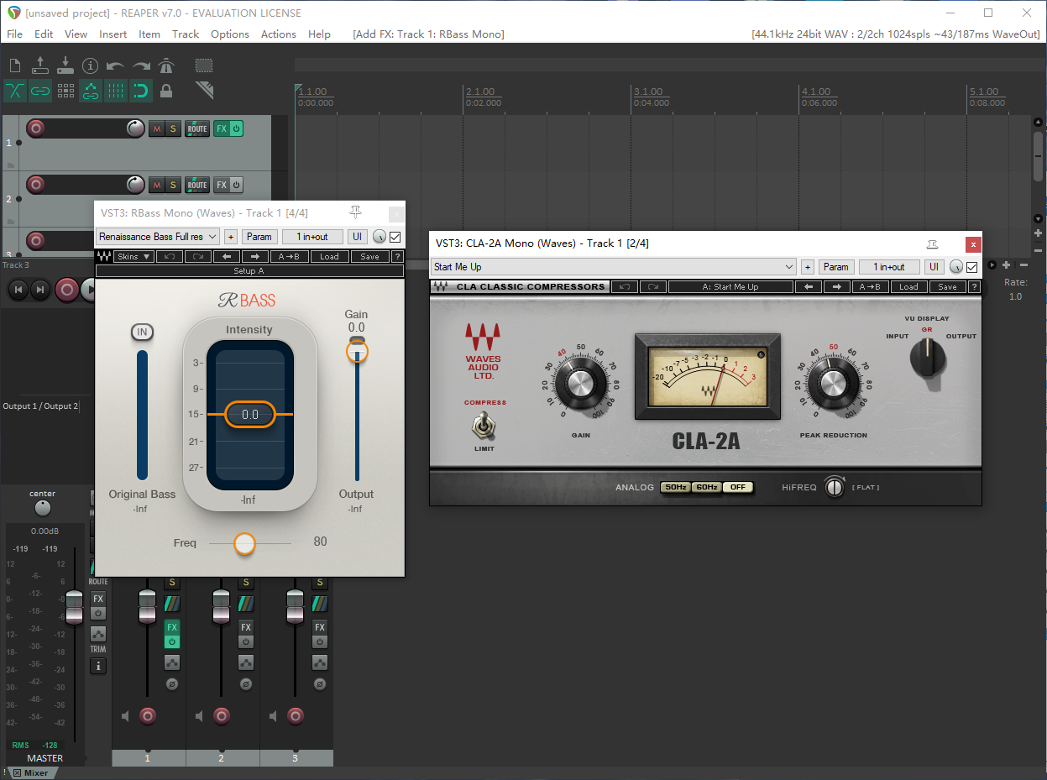Open the Track menu
Viewport: 1047px width, 780px height.
[186, 34]
